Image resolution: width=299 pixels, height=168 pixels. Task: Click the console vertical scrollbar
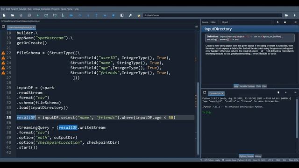point(297,118)
